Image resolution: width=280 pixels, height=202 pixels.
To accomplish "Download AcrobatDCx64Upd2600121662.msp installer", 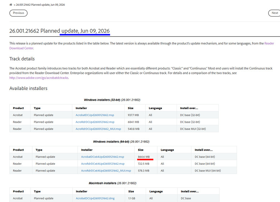I will [103, 157].
